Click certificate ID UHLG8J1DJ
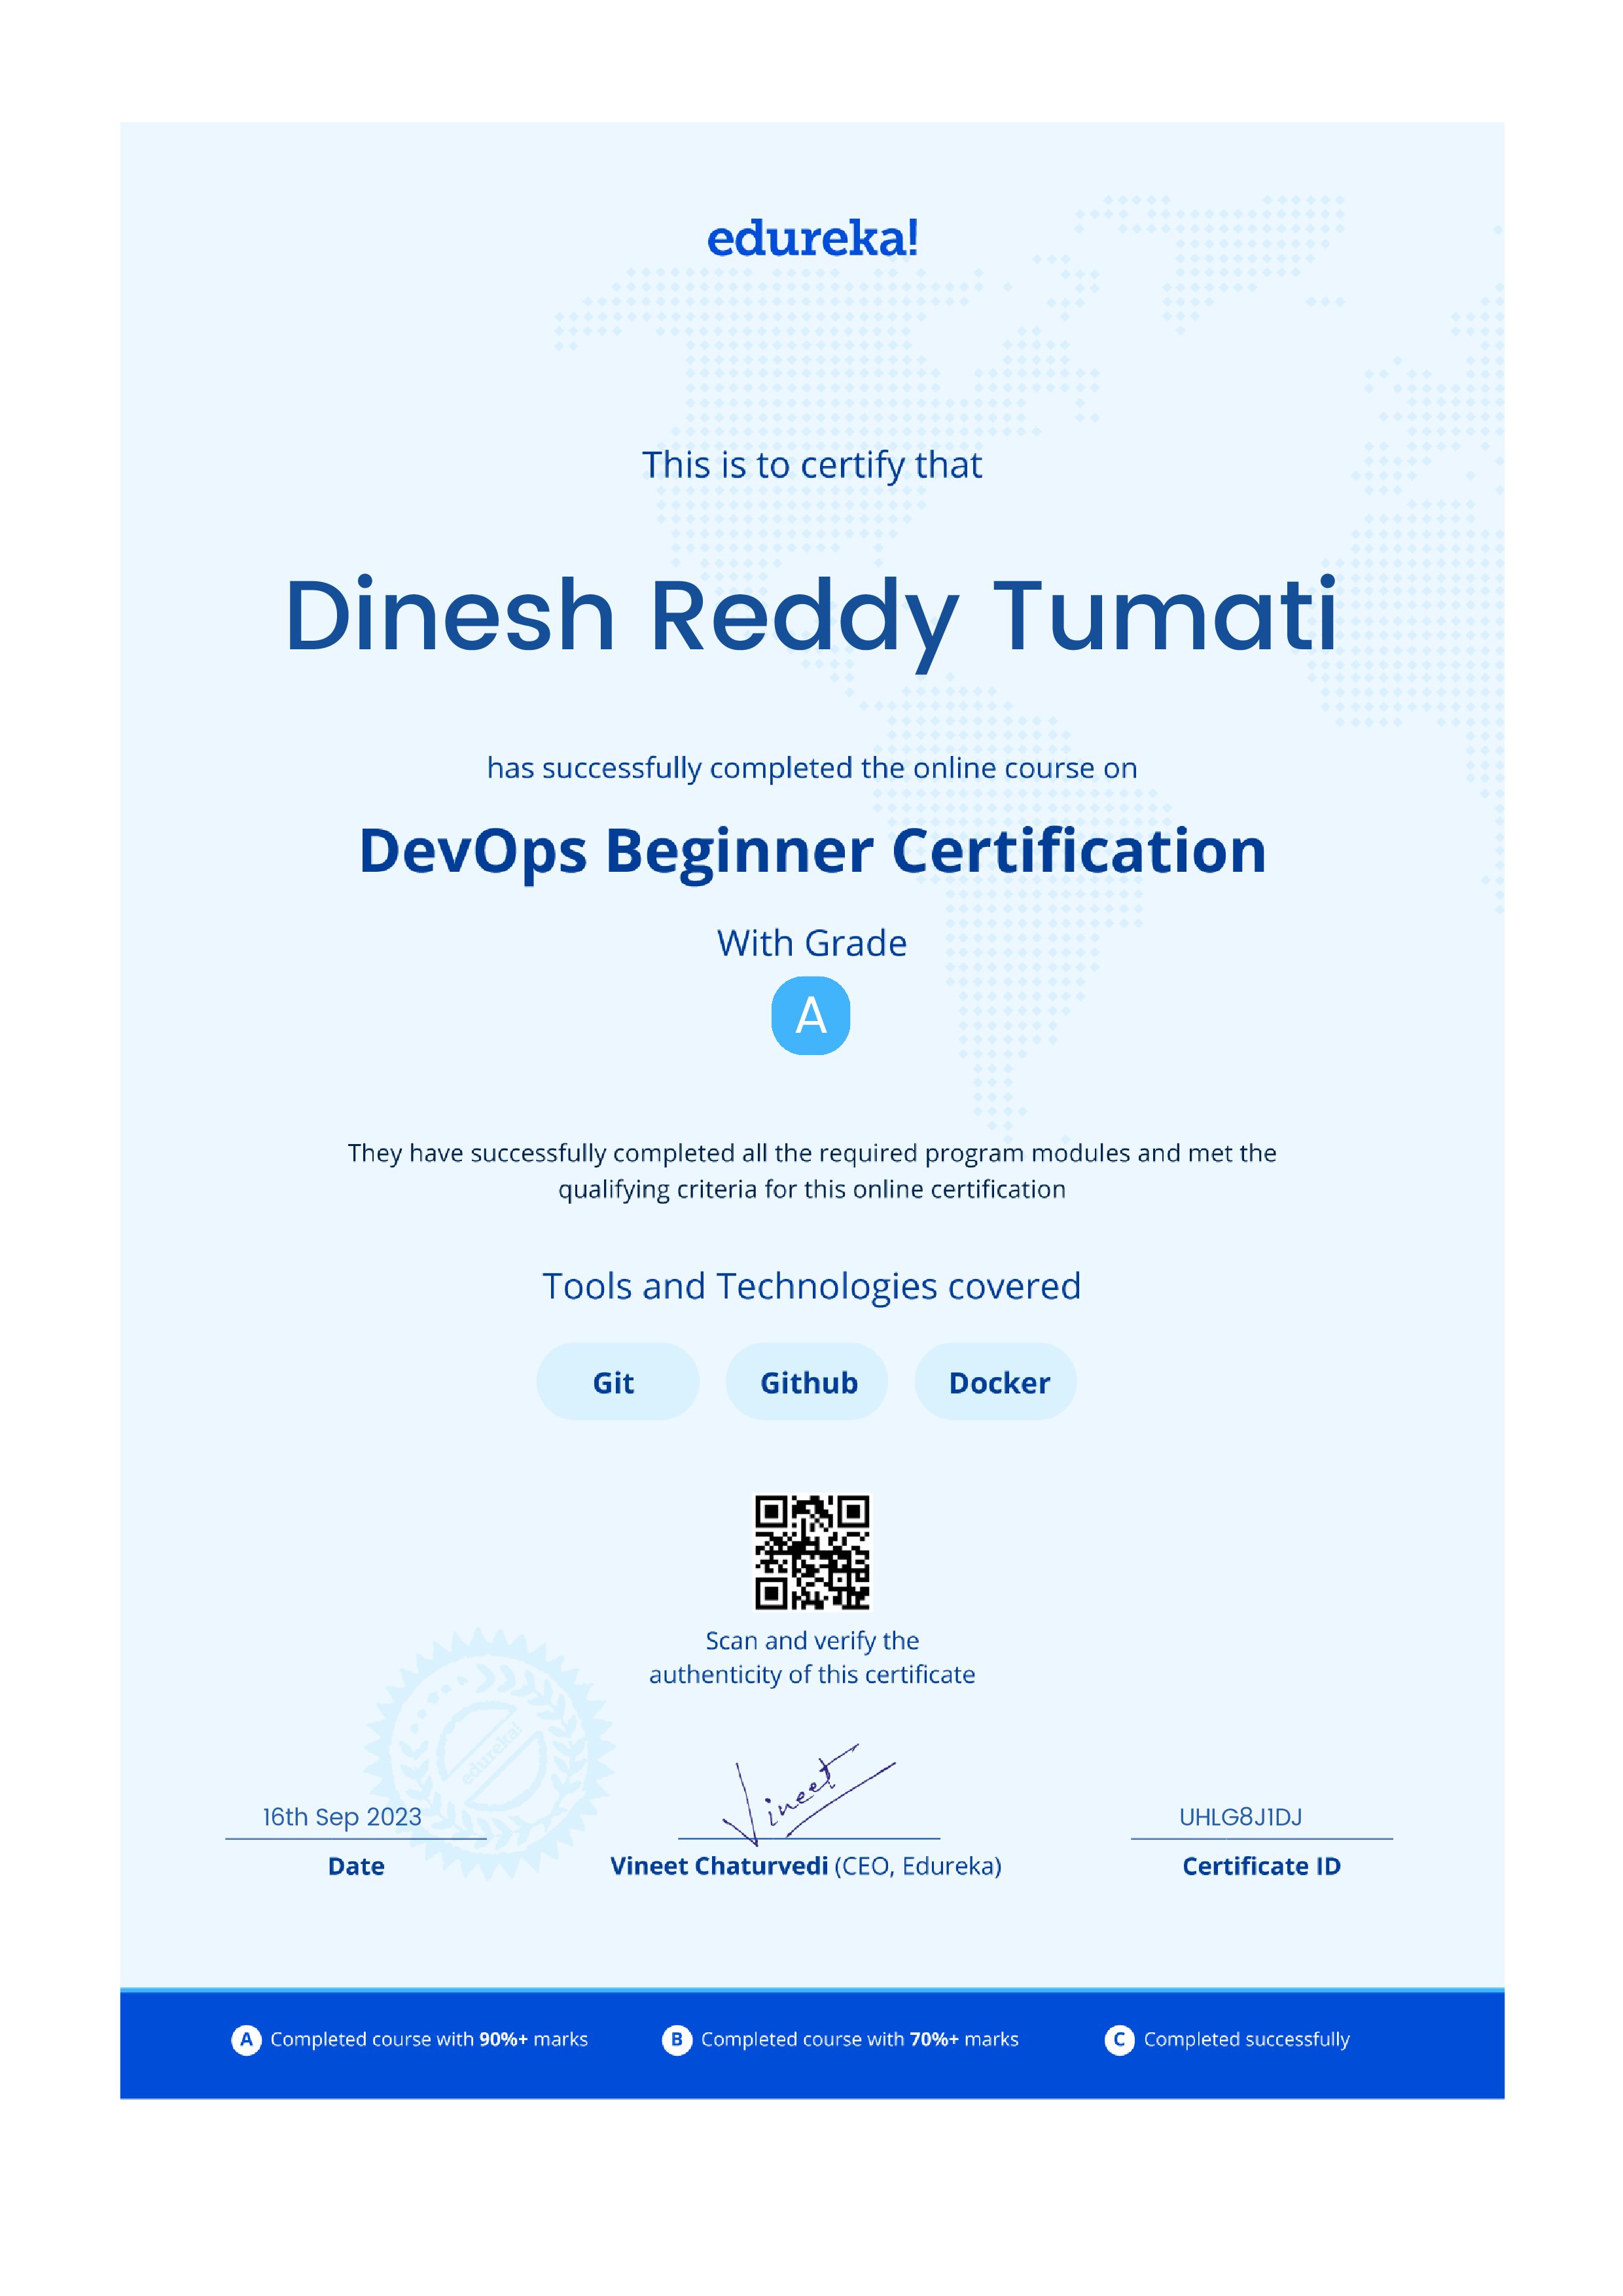 pyautogui.click(x=1240, y=1817)
